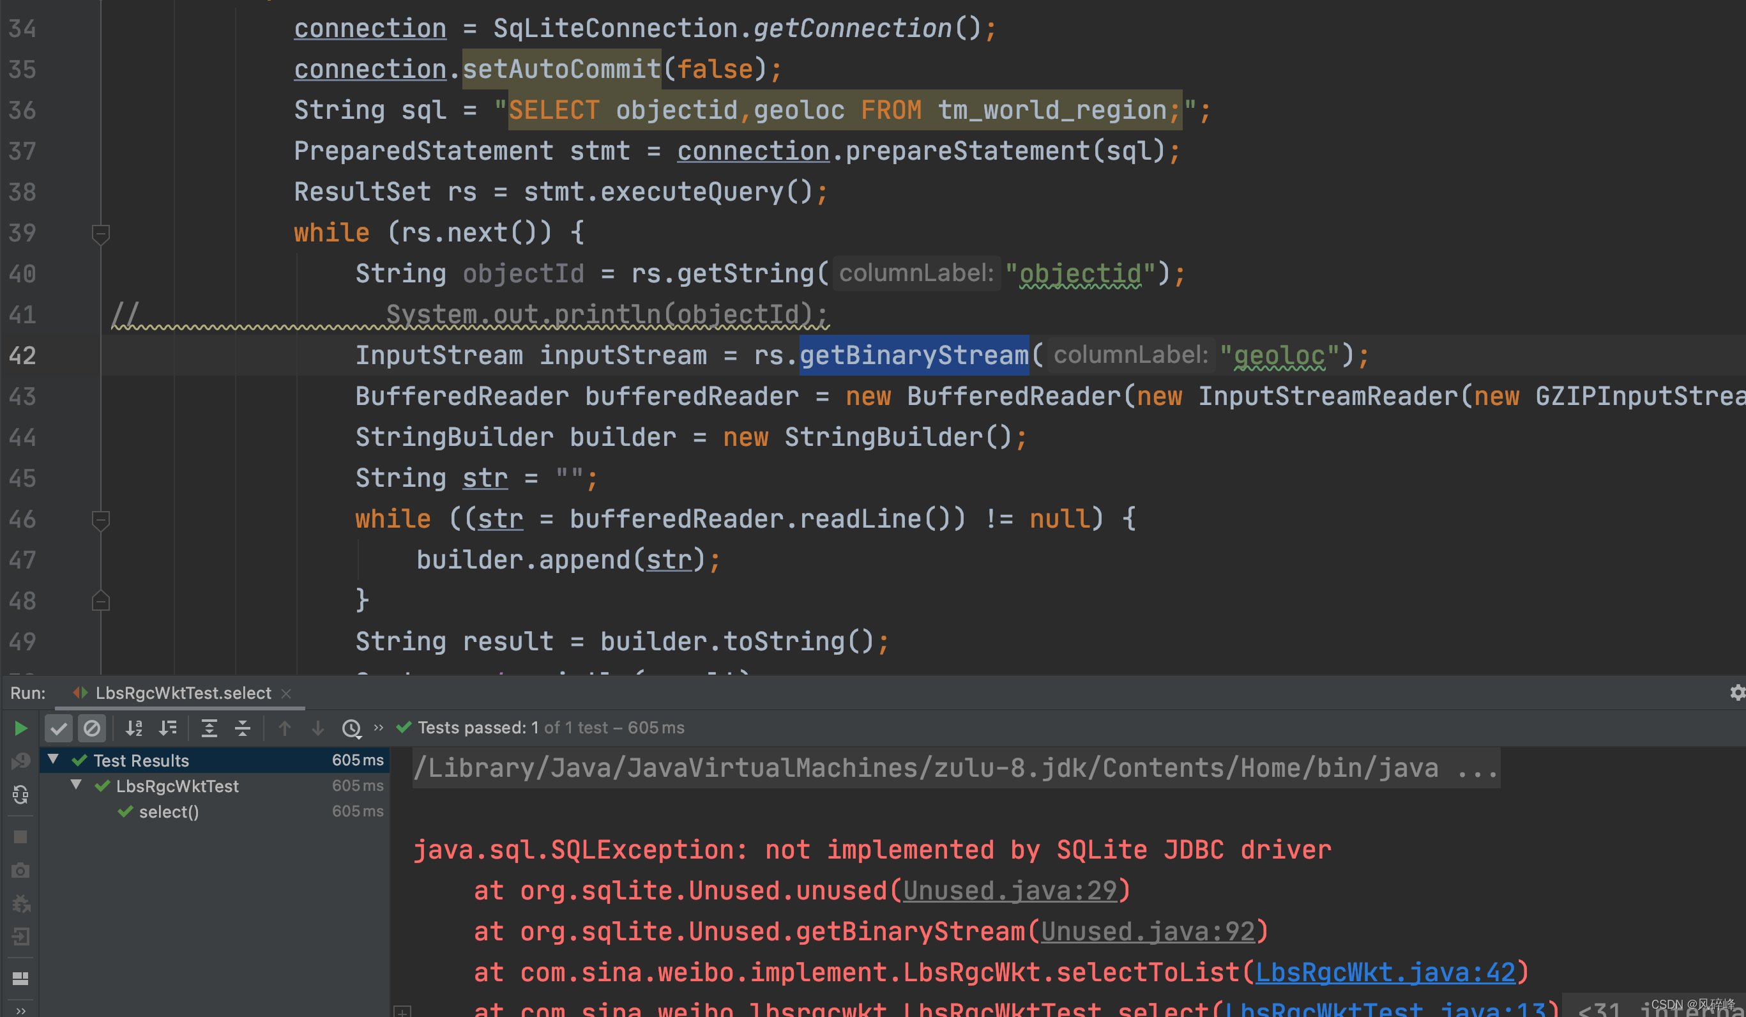Viewport: 1746px width, 1017px height.
Task: Sort test results by duration
Action: pyautogui.click(x=168, y=728)
